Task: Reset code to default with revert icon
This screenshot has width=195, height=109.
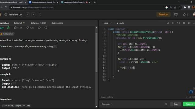Action: click(x=179, y=23)
